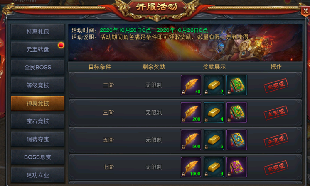The image size is (310, 186).
Task: Switch to the 宝石竞技 tab
Action: click(x=37, y=121)
